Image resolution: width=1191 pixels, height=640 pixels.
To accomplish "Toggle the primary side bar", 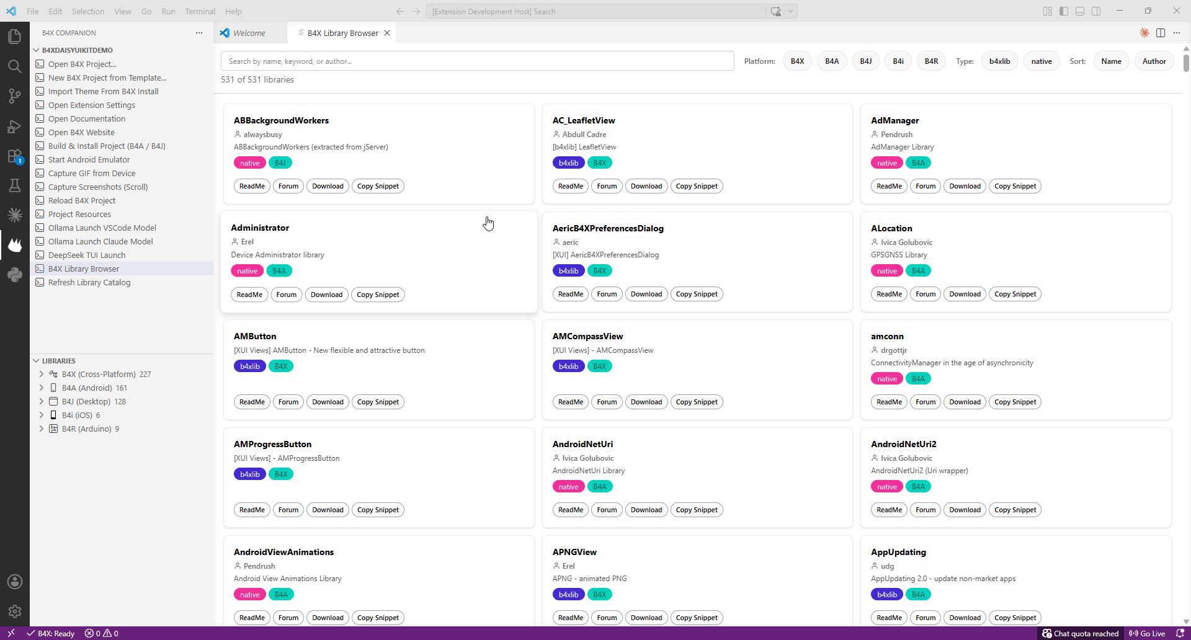I will (1064, 11).
